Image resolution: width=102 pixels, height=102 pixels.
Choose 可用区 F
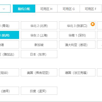pos(90,9)
